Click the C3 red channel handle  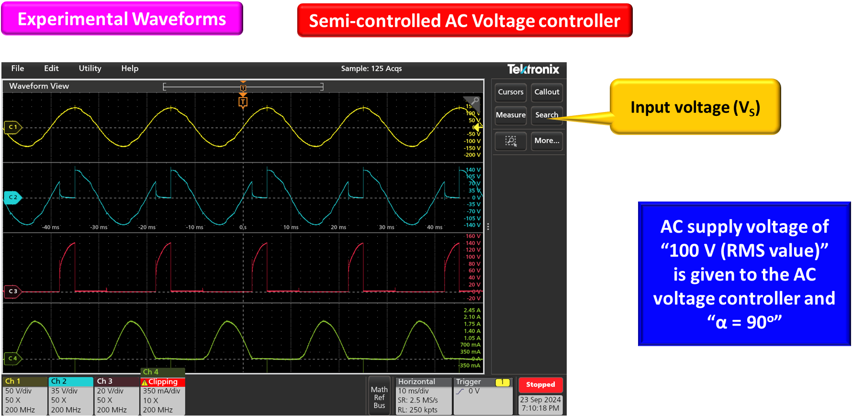(x=13, y=291)
